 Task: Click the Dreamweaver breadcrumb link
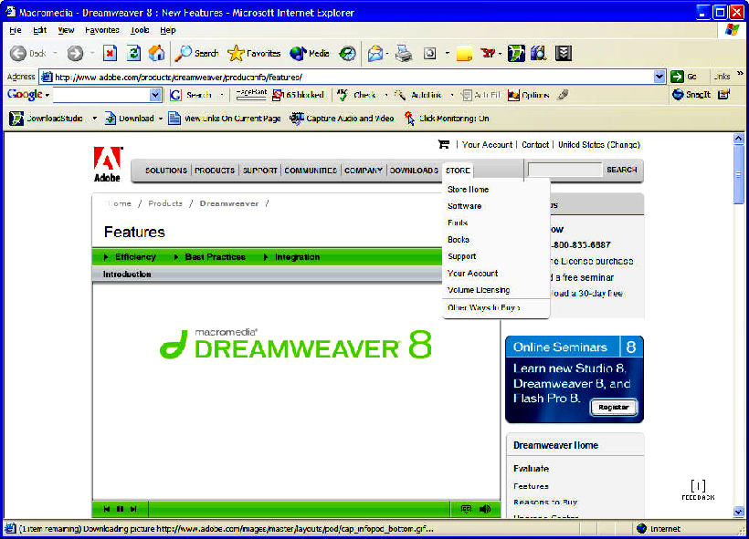[x=228, y=203]
